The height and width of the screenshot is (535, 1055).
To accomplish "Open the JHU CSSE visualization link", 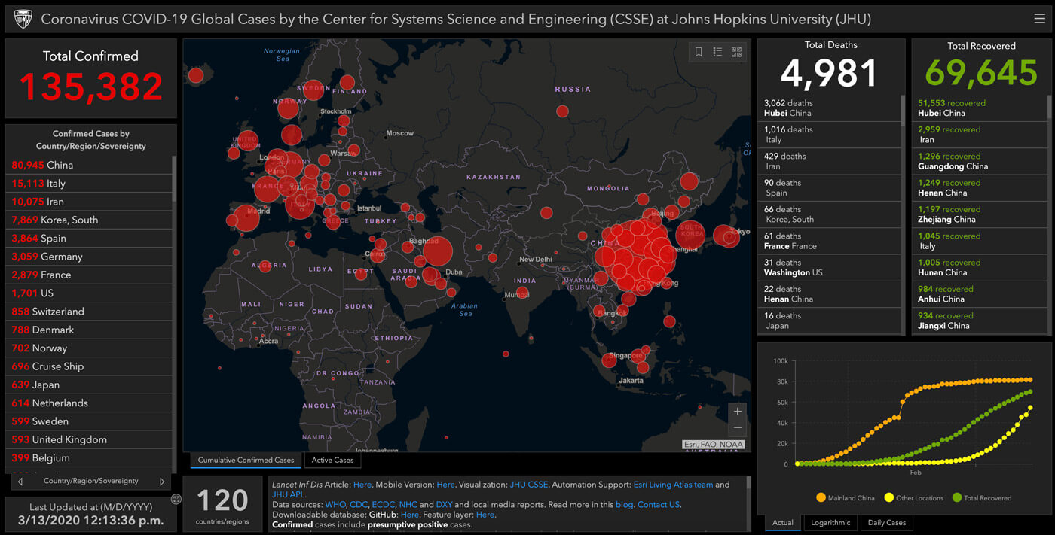I will 528,485.
